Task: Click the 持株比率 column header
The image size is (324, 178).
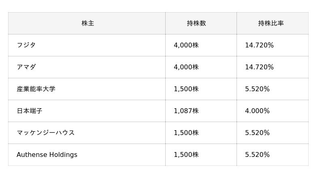Action: pyautogui.click(x=271, y=24)
